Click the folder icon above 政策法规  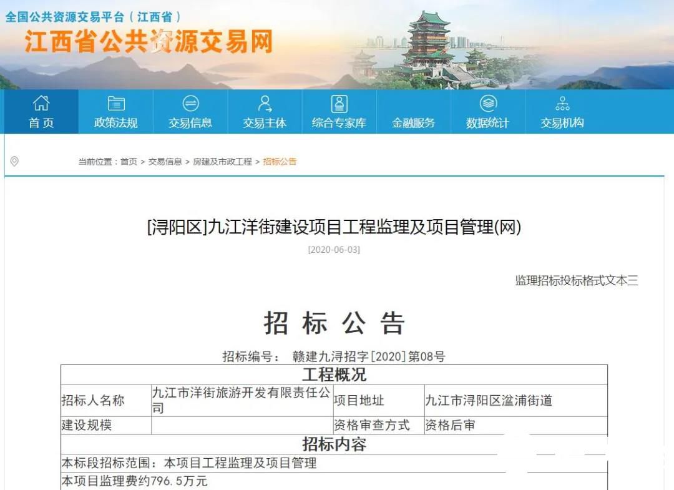pos(115,104)
